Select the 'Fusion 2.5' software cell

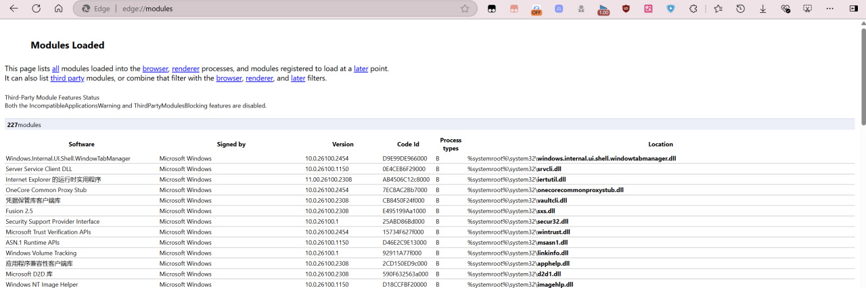point(19,211)
